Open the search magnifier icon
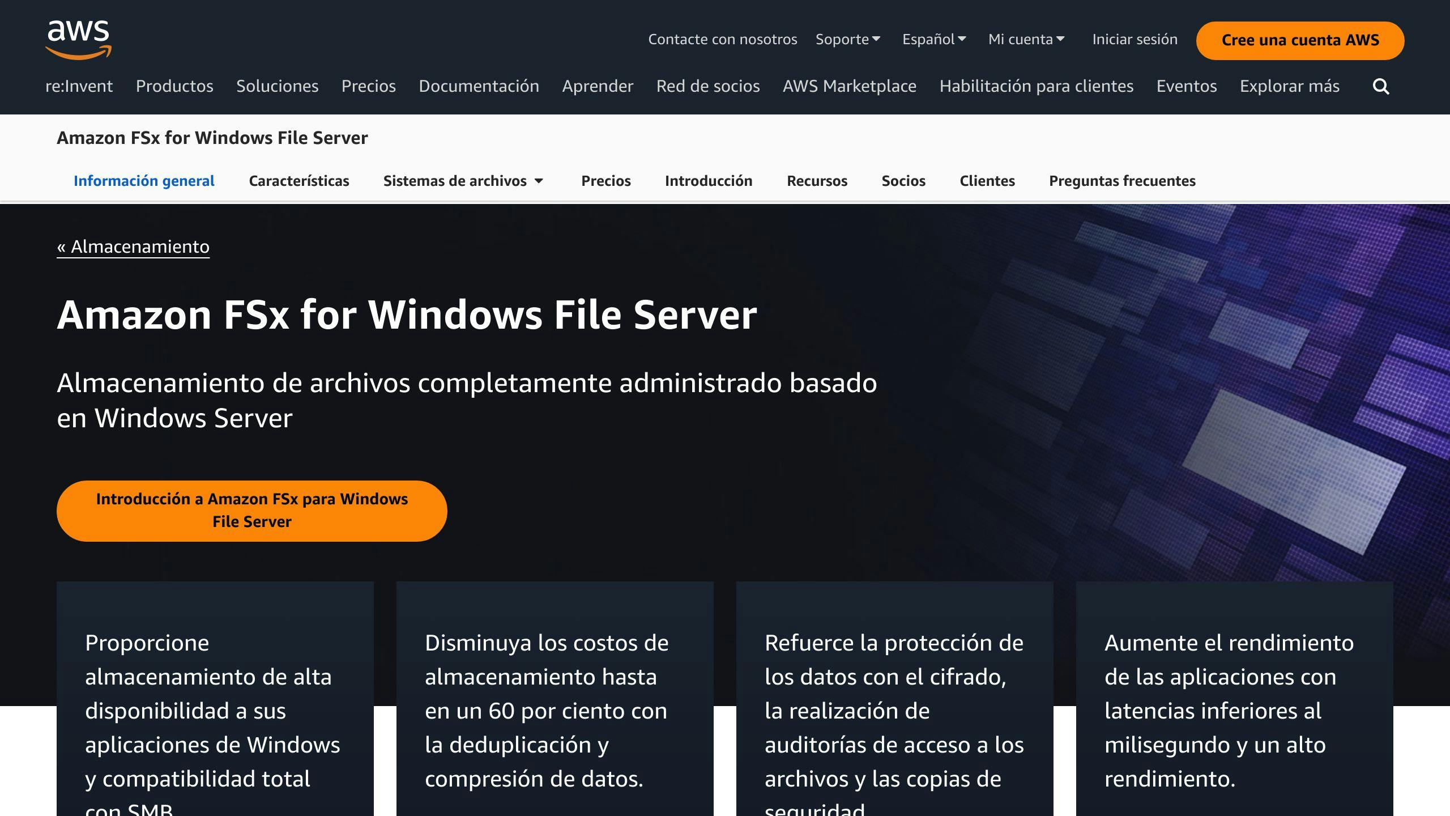The height and width of the screenshot is (816, 1450). (1381, 86)
